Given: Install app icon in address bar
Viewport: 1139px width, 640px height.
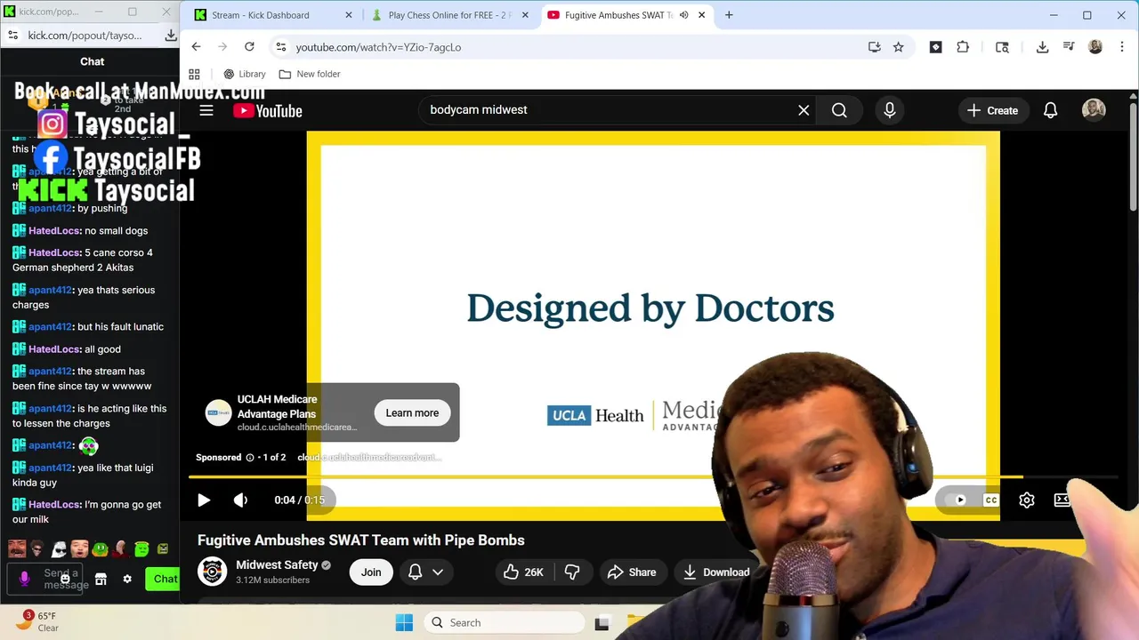Looking at the screenshot, I should coord(874,47).
